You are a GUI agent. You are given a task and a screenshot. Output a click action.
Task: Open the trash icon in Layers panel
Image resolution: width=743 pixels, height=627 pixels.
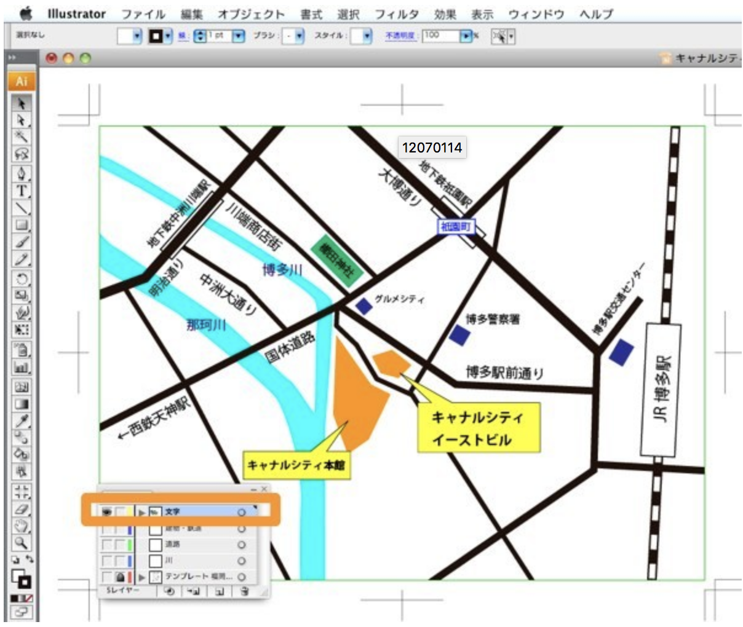245,591
